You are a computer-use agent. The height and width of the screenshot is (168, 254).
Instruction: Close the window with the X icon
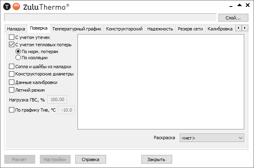pos(248,5)
